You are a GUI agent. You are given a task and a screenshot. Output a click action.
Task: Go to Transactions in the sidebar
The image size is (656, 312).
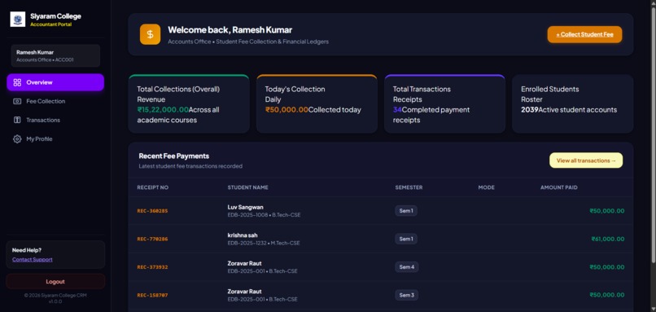tap(55, 121)
